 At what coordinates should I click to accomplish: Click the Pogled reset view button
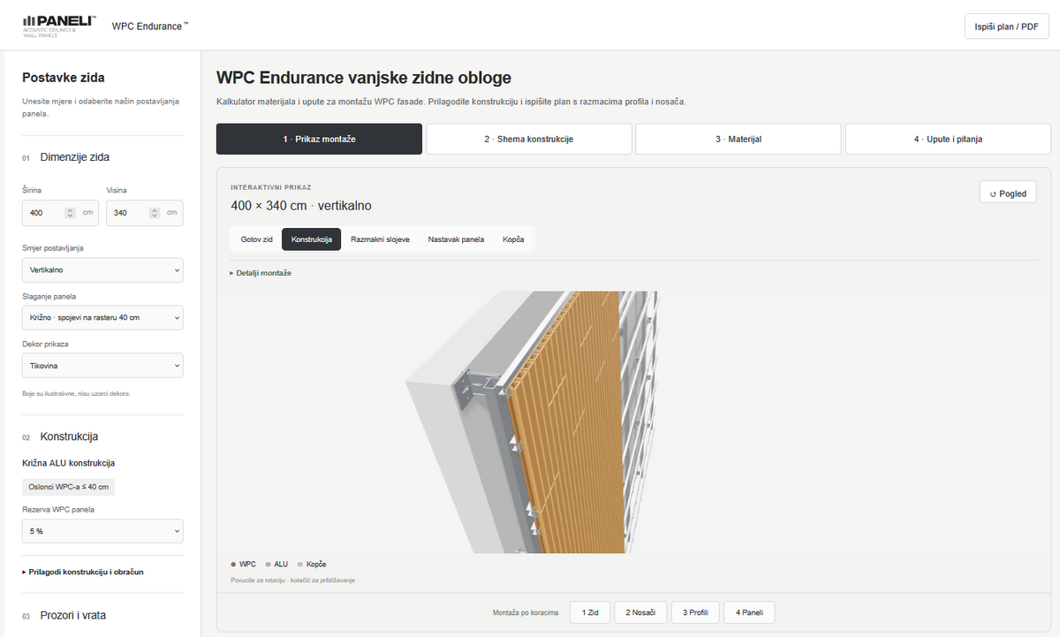[x=1008, y=193]
